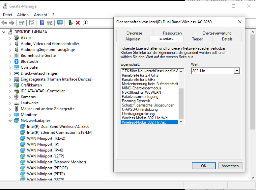
Task: Expand the Kameras category
Action: pos(10,97)
